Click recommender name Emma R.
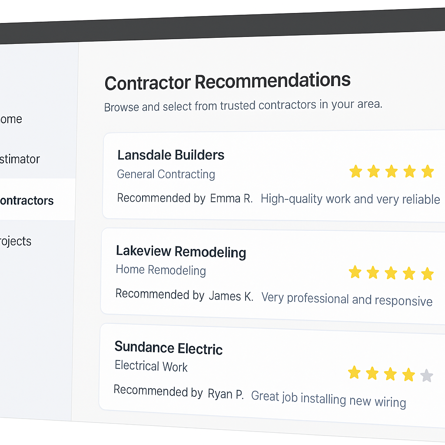The height and width of the screenshot is (445, 445). [x=231, y=199]
